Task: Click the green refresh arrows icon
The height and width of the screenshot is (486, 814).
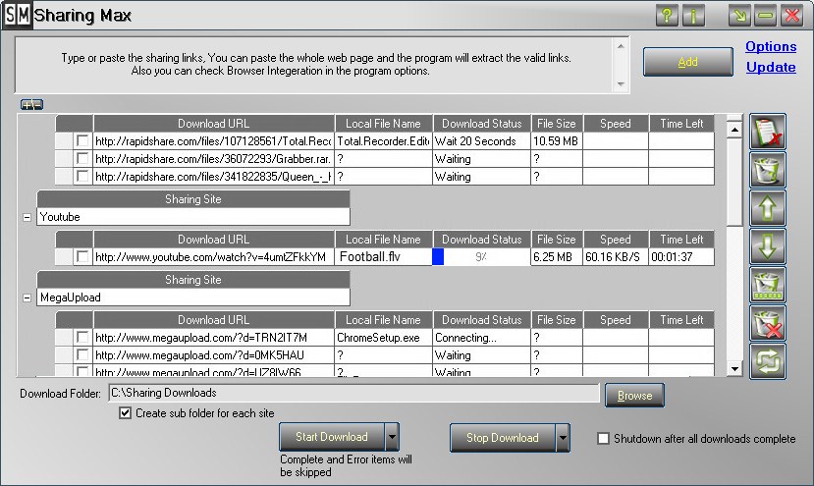Action: tap(768, 360)
